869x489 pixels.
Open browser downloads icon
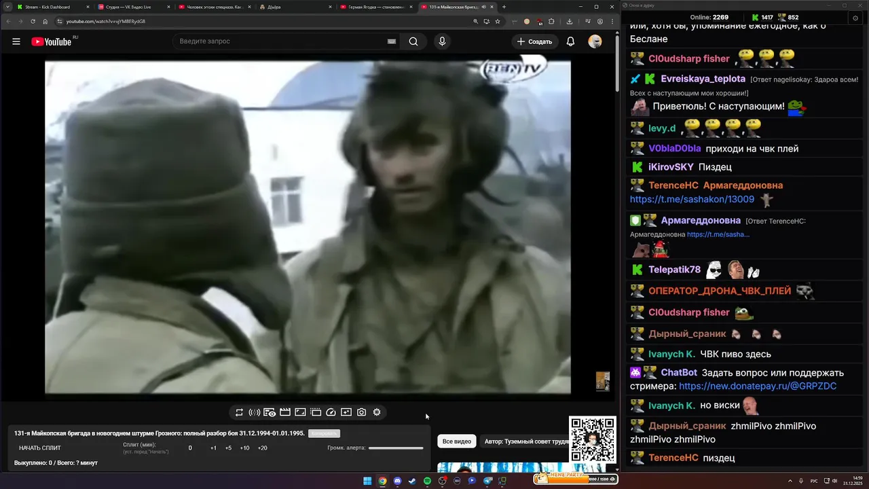click(x=569, y=21)
